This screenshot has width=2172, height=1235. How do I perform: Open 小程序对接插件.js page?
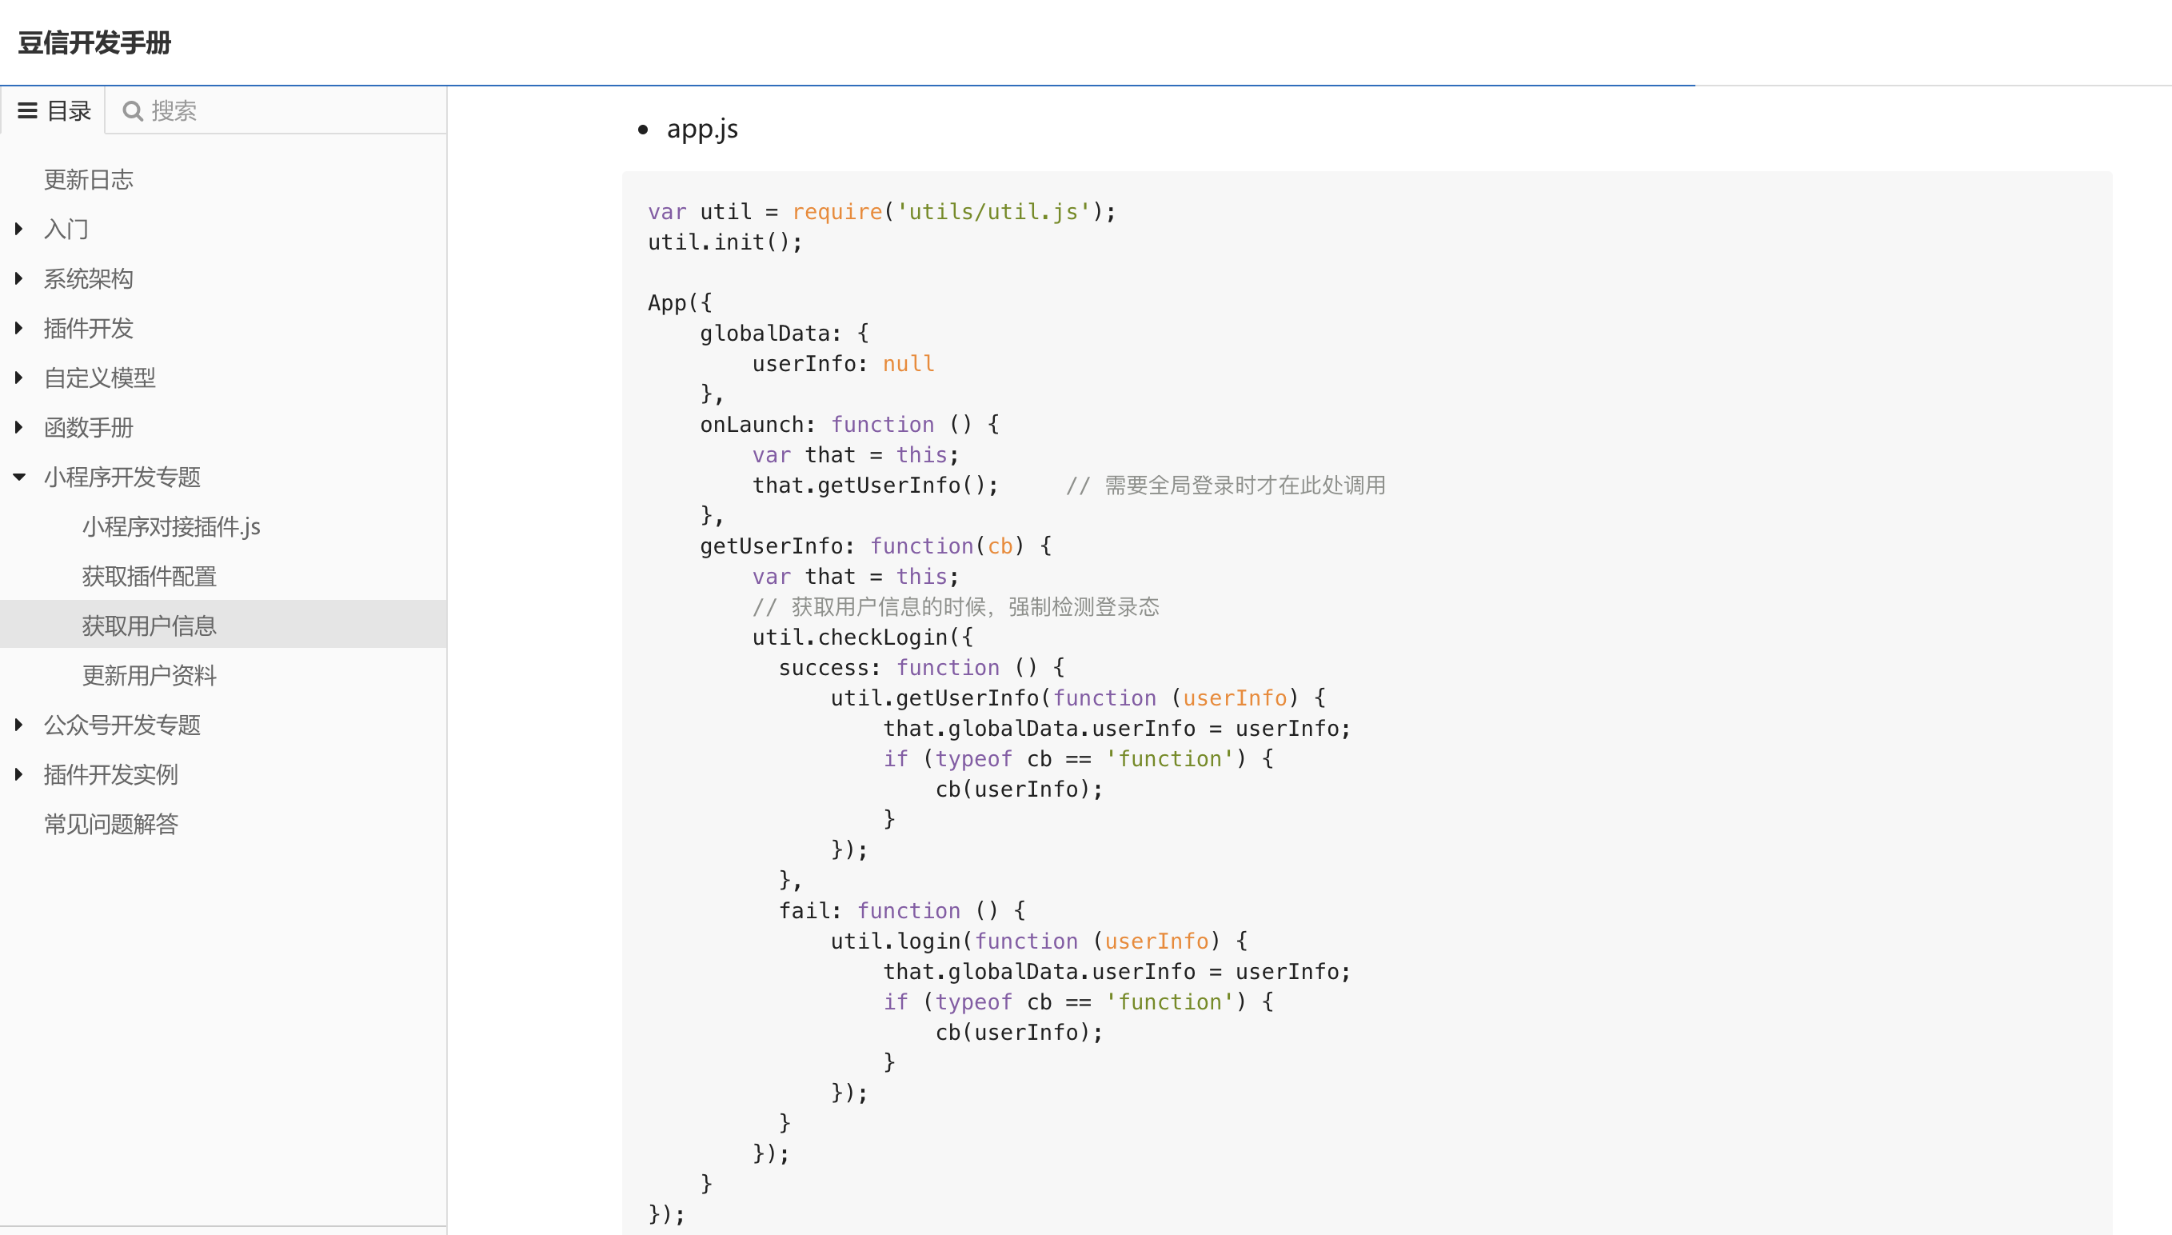coord(171,527)
